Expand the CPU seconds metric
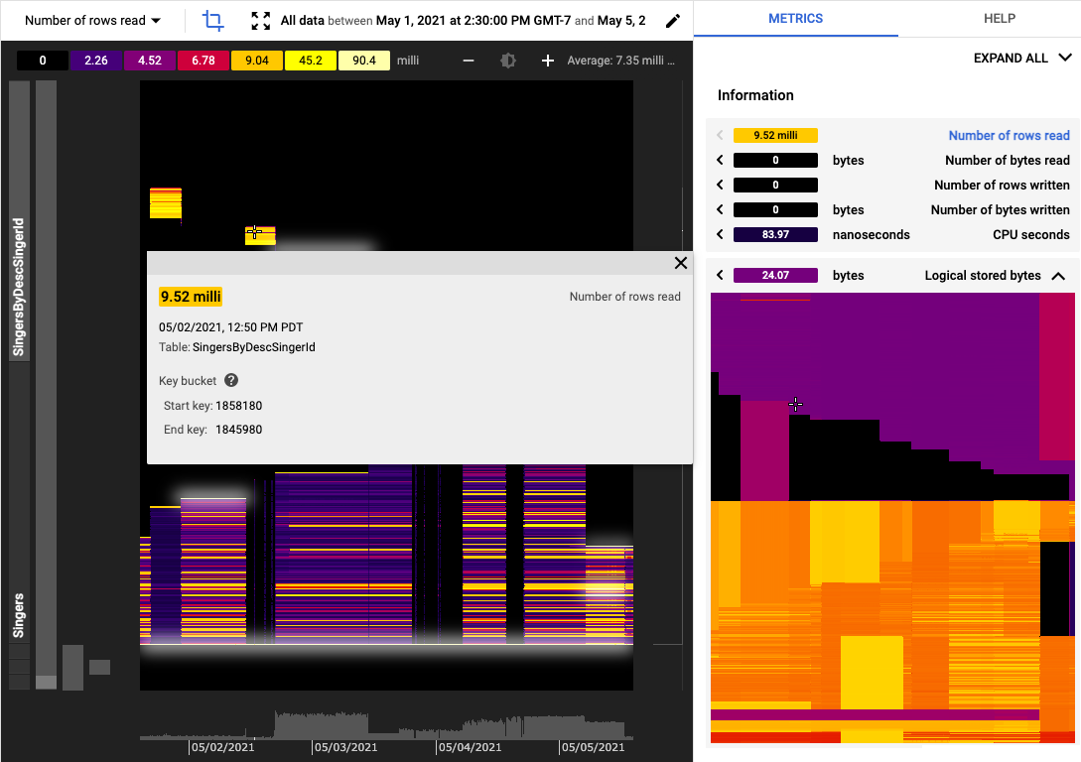1081x762 pixels. 718,234
